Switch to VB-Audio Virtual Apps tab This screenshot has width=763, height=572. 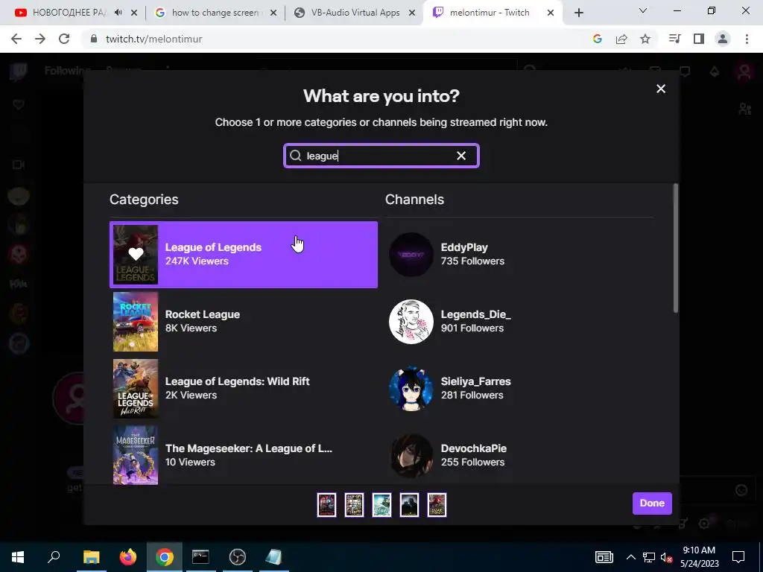pos(355,13)
